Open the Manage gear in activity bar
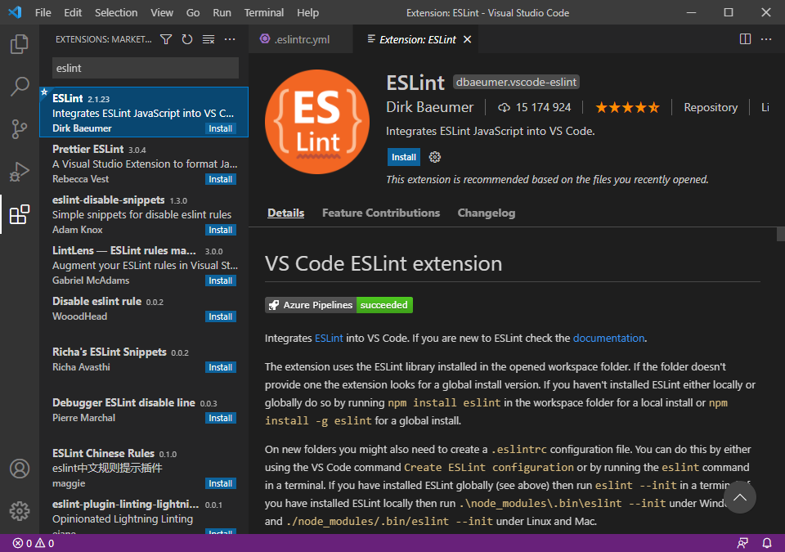Viewport: 785px width, 552px height. coord(20,511)
